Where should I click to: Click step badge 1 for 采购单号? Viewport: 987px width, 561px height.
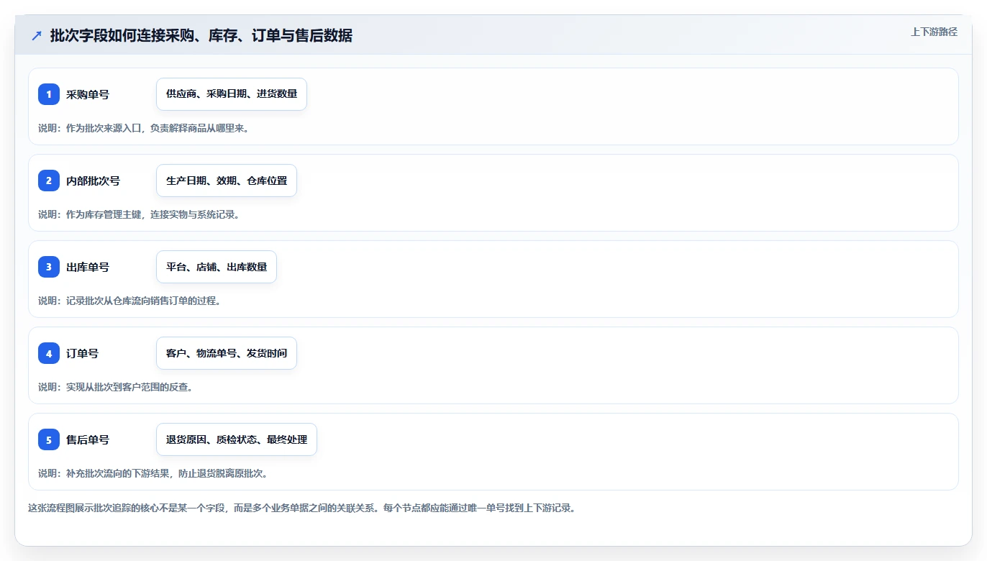[49, 94]
